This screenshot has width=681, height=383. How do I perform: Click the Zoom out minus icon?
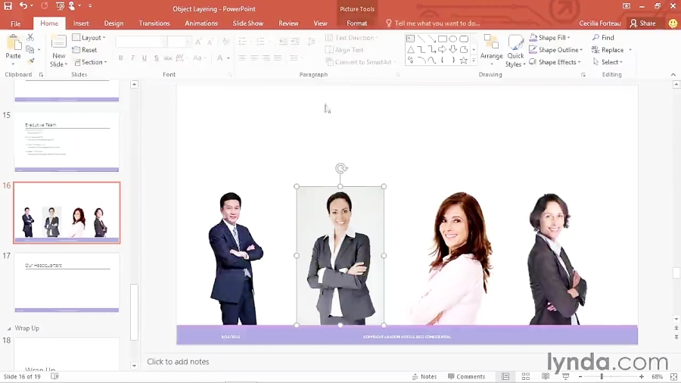(580, 376)
